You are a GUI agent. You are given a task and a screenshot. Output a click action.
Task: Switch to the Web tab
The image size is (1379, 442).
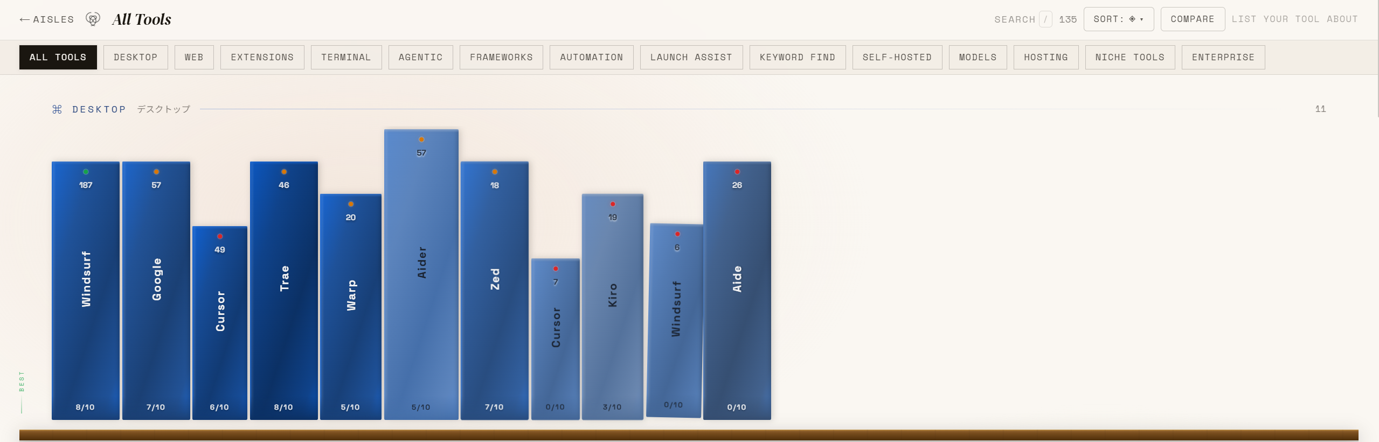click(194, 57)
